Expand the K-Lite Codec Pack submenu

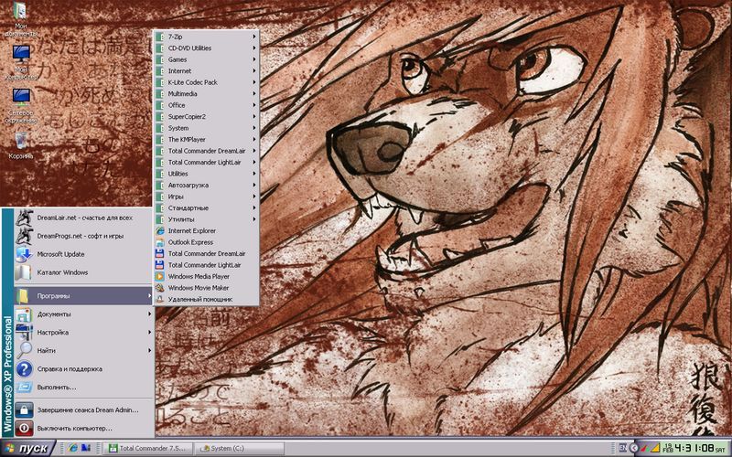(x=207, y=82)
